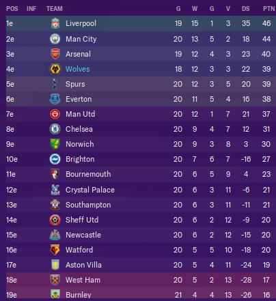Viewport: 276px width, 301px height.
Task: Select the Wolves club logo
Action: pyautogui.click(x=55, y=69)
